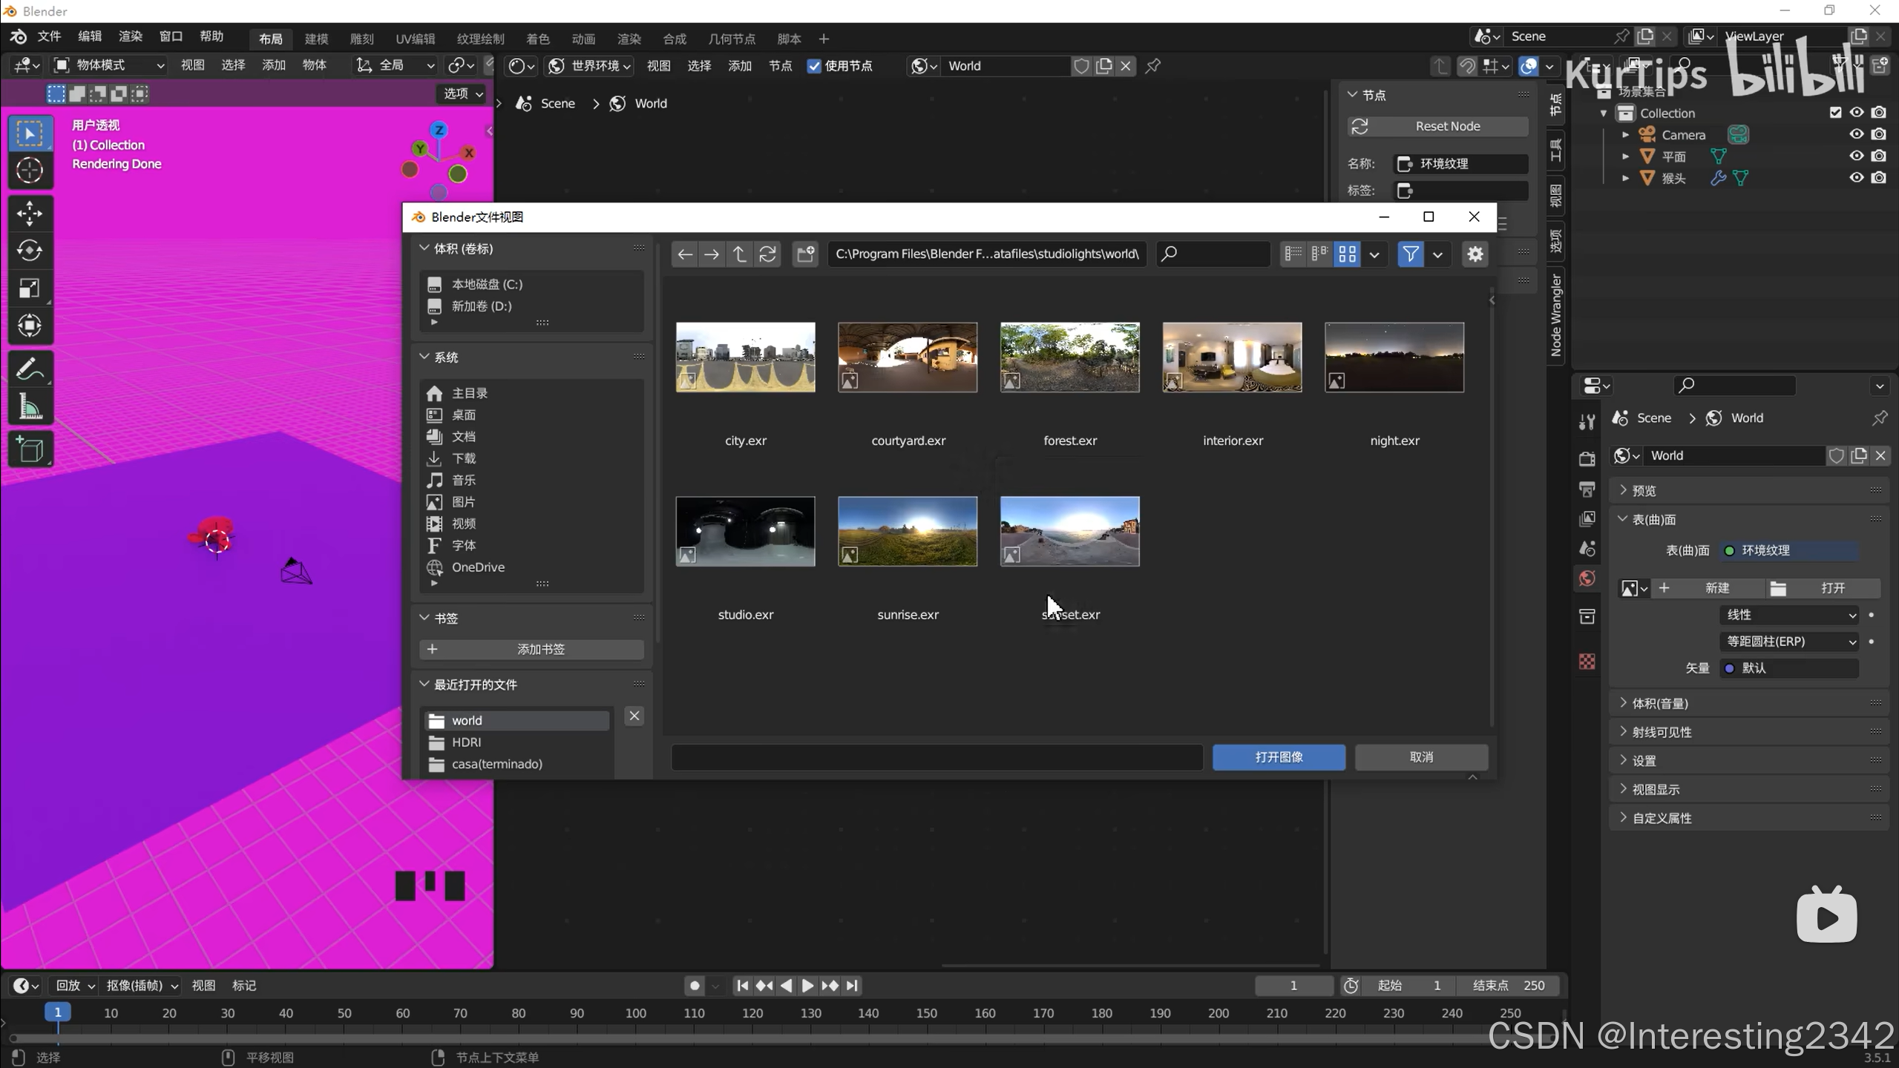The image size is (1899, 1068).
Task: Open World properties tab icon
Action: tap(1587, 578)
